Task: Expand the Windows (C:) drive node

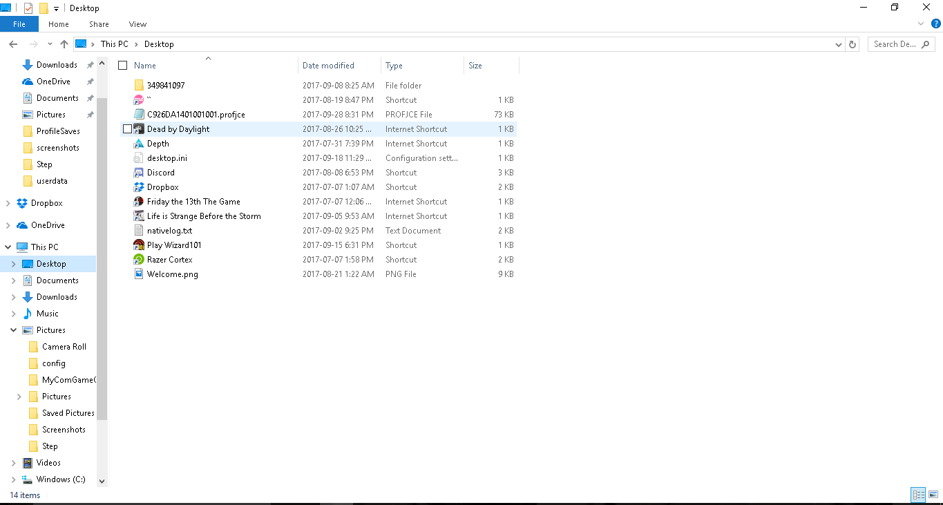Action: tap(14, 479)
